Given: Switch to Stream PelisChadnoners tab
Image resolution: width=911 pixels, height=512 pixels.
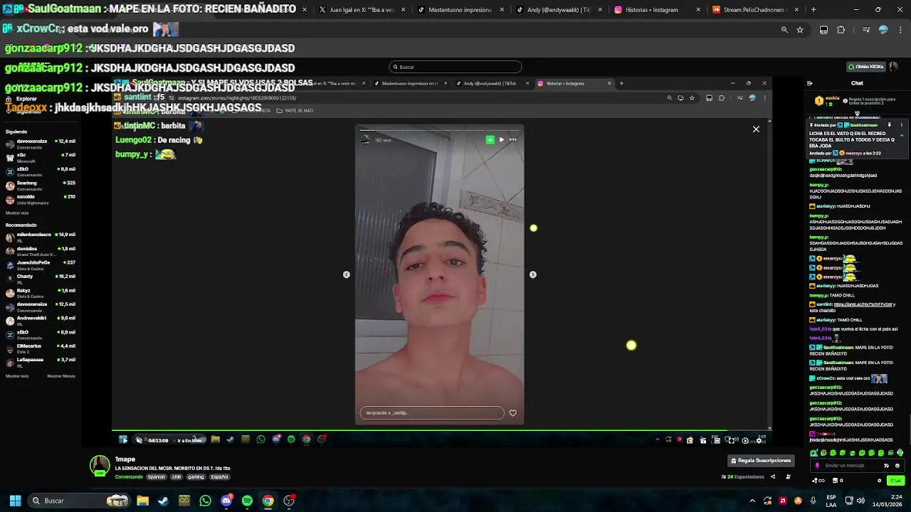Looking at the screenshot, I should click(754, 10).
